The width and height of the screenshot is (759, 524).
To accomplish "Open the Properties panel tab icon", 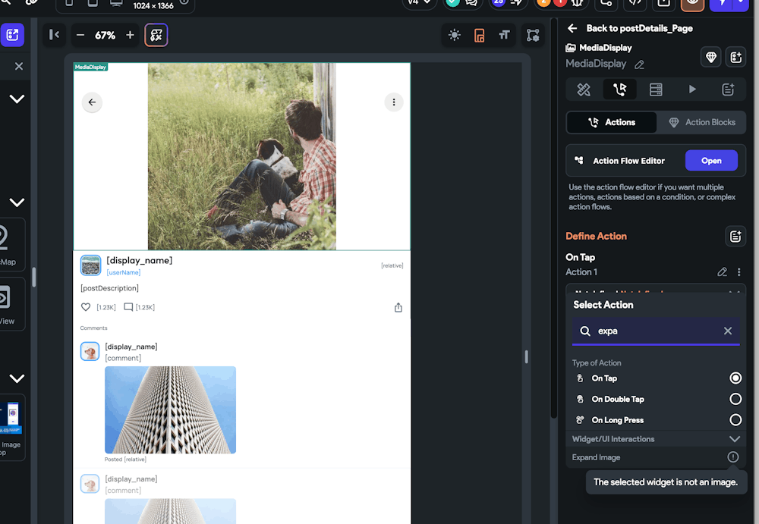I will coord(583,89).
